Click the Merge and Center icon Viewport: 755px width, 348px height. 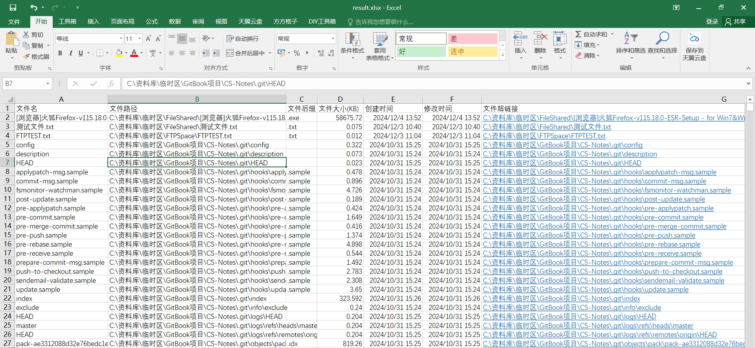[x=230, y=53]
